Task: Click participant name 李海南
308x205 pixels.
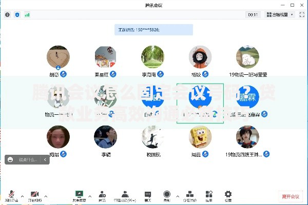Action: click(x=149, y=74)
